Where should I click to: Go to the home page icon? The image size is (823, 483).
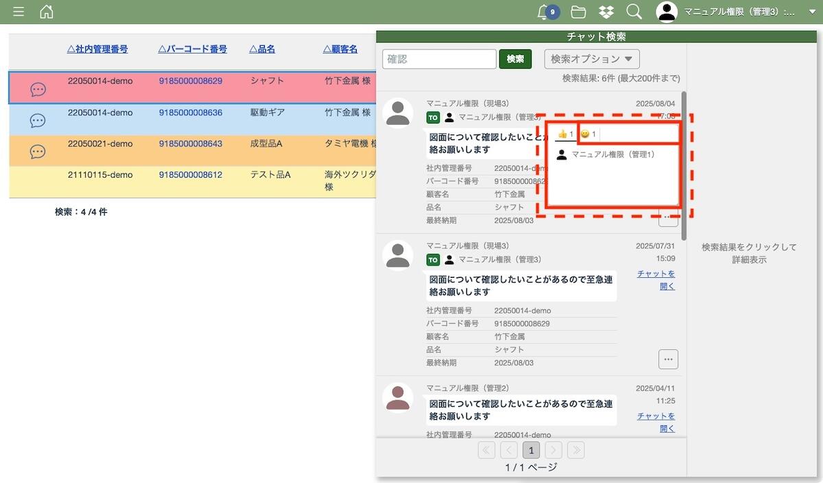click(x=46, y=12)
